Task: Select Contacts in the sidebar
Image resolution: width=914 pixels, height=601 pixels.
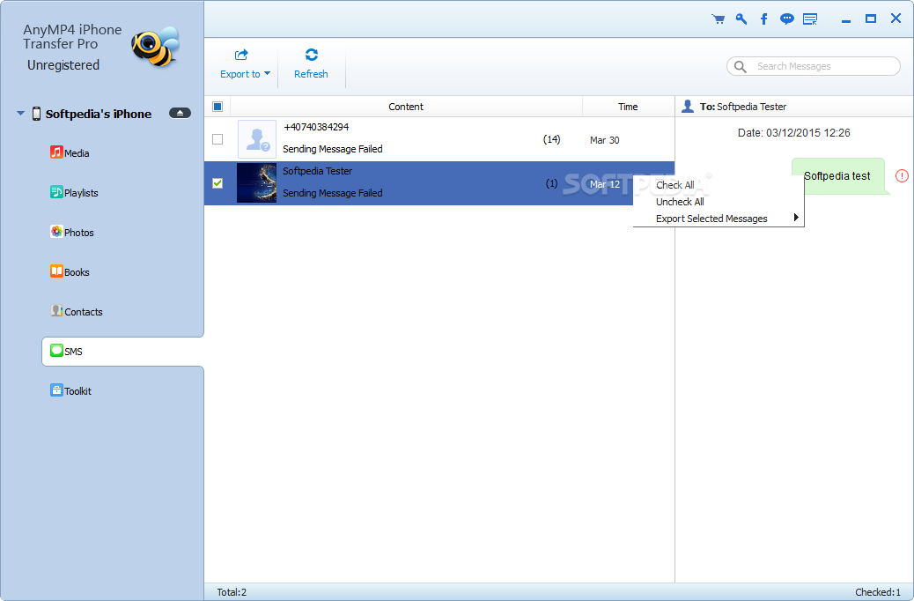Action: [84, 312]
